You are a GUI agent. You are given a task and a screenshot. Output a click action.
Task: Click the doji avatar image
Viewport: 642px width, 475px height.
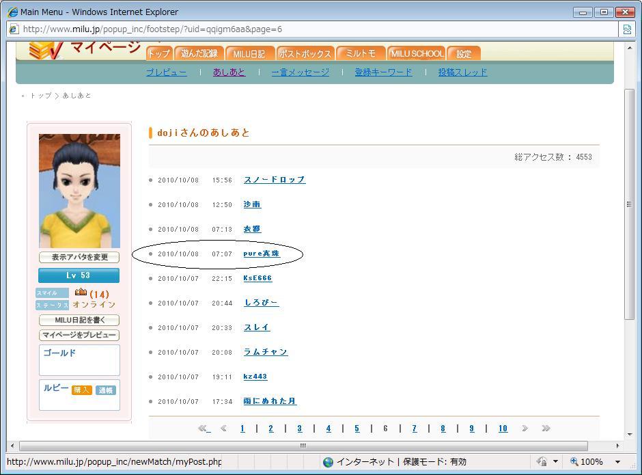click(79, 191)
